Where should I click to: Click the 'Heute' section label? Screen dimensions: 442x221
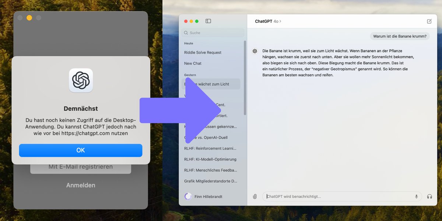tap(189, 43)
